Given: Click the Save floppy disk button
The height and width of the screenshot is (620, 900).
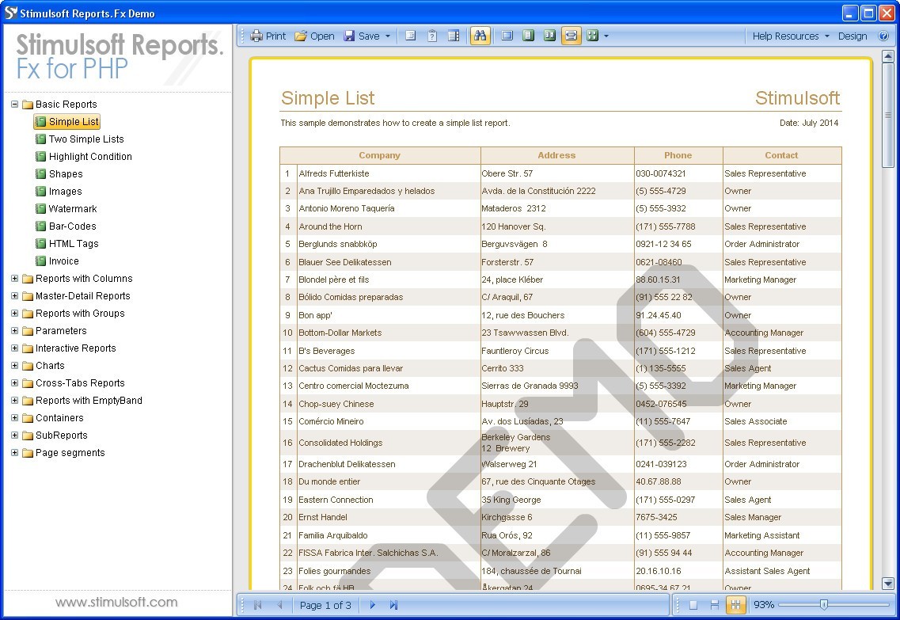Looking at the screenshot, I should [x=362, y=36].
